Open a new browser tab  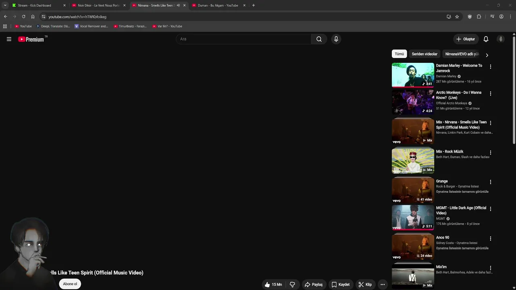click(253, 5)
